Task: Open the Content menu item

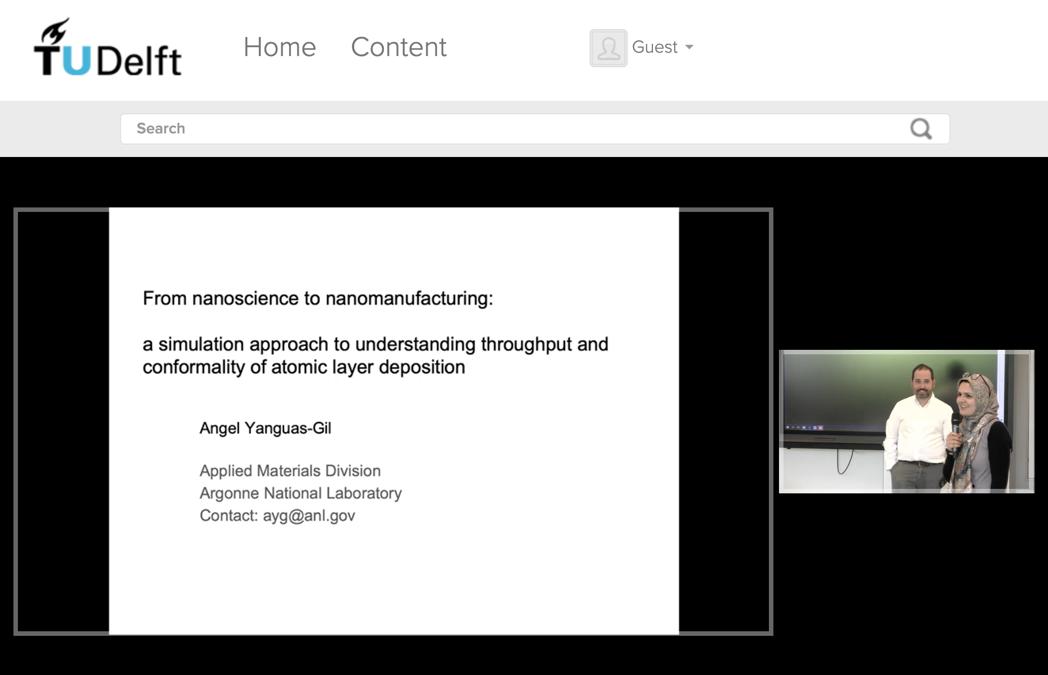Action: [398, 47]
